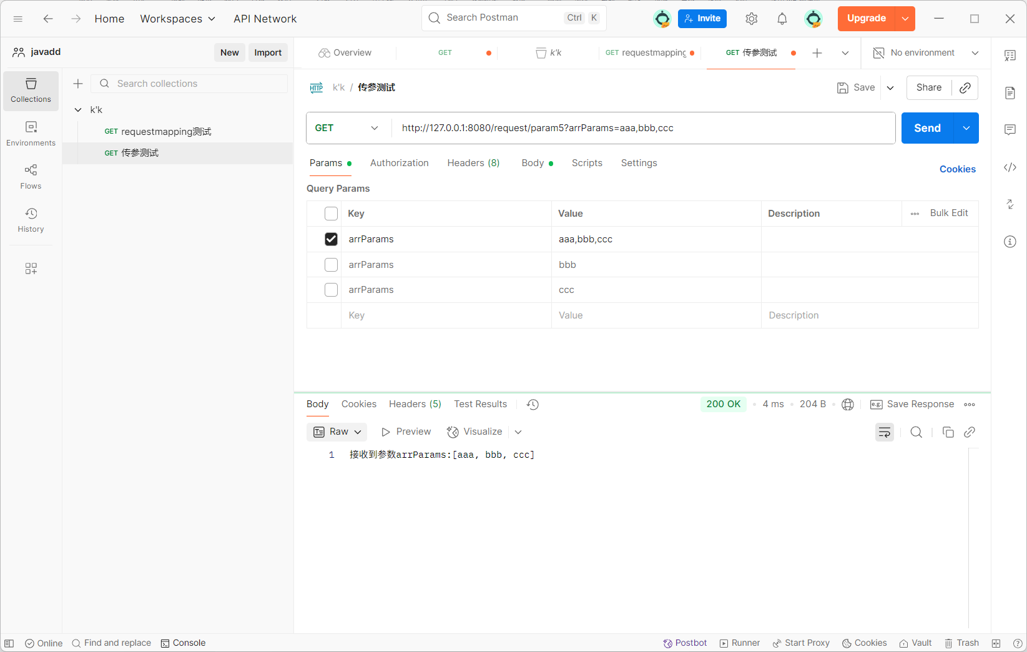Expand the Save options arrow

point(890,88)
